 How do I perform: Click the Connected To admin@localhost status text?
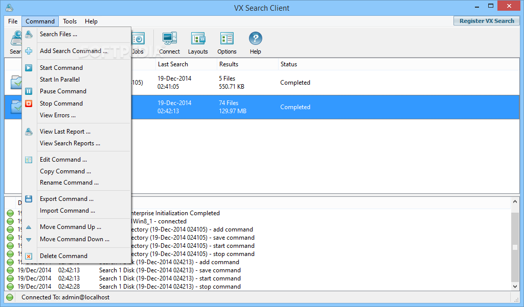[65, 297]
